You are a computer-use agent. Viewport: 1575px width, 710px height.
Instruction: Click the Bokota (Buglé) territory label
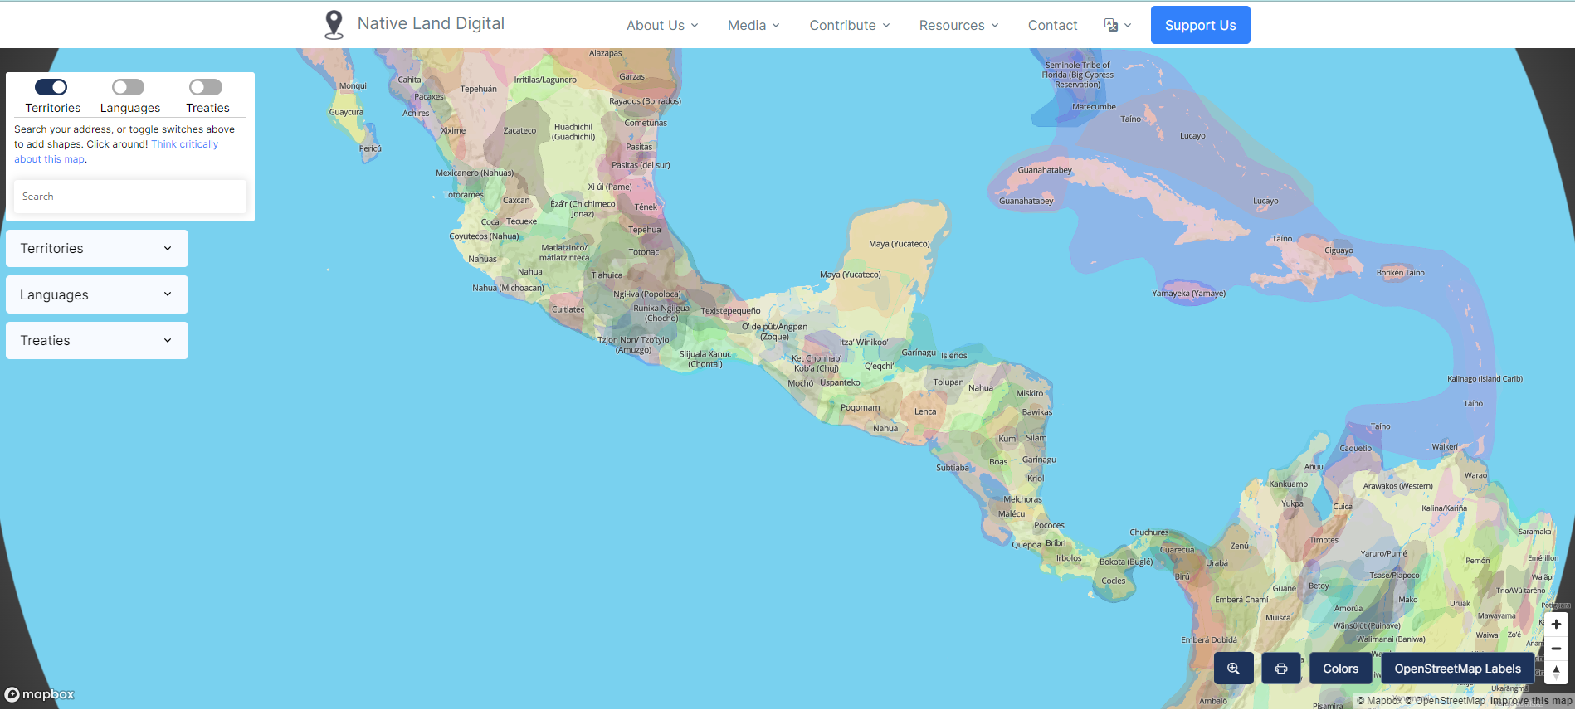(x=1126, y=562)
